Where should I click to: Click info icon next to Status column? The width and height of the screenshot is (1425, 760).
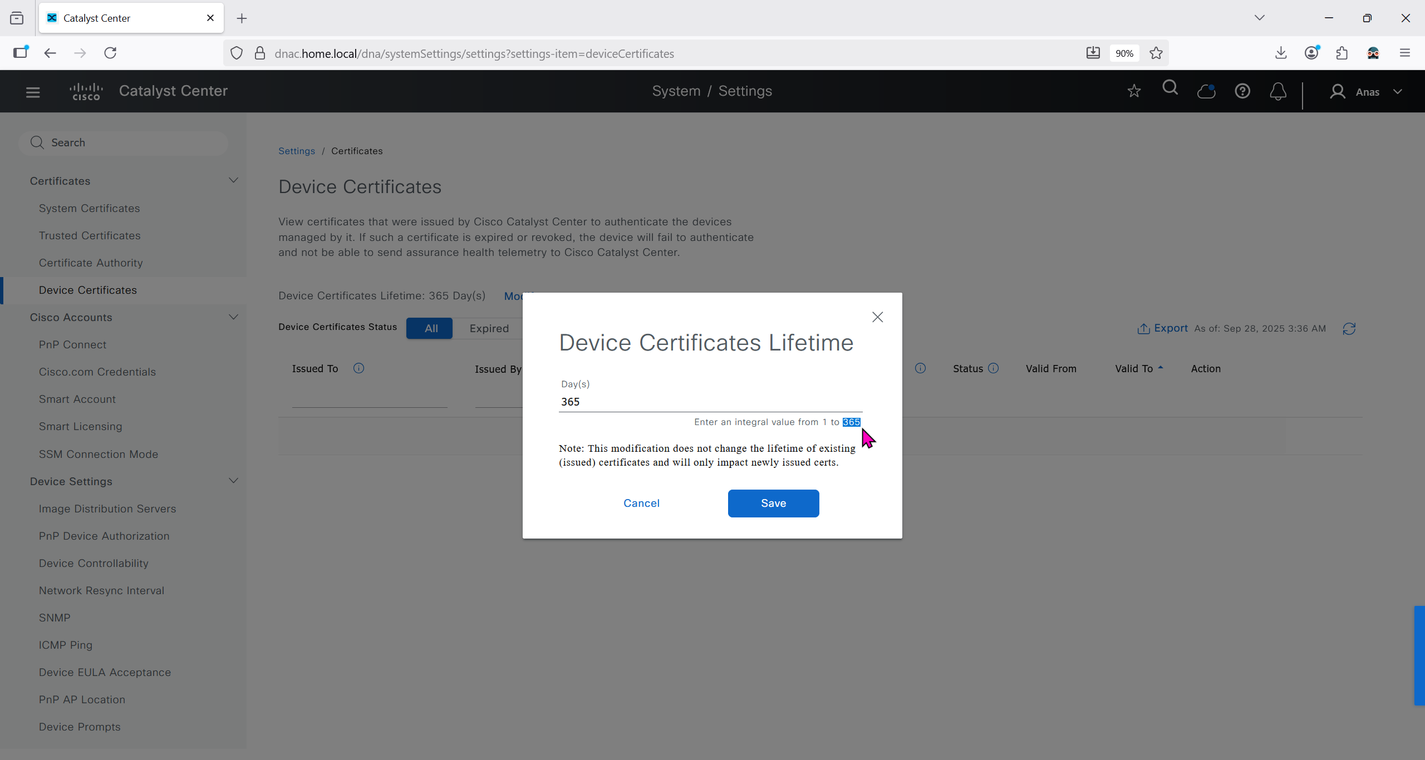(994, 368)
